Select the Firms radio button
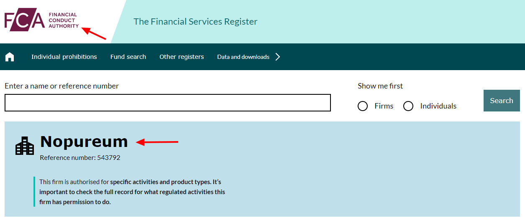 click(x=363, y=106)
